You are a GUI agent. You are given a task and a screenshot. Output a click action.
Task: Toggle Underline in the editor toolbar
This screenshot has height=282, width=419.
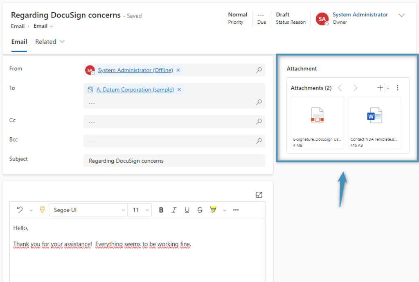point(187,210)
